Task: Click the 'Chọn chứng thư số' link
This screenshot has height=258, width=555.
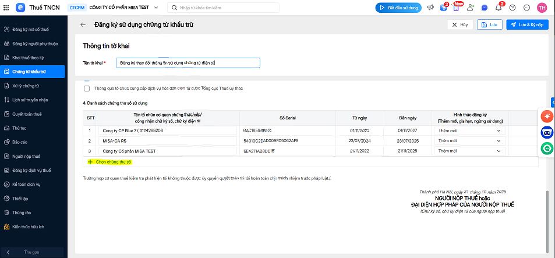Action: [x=113, y=161]
